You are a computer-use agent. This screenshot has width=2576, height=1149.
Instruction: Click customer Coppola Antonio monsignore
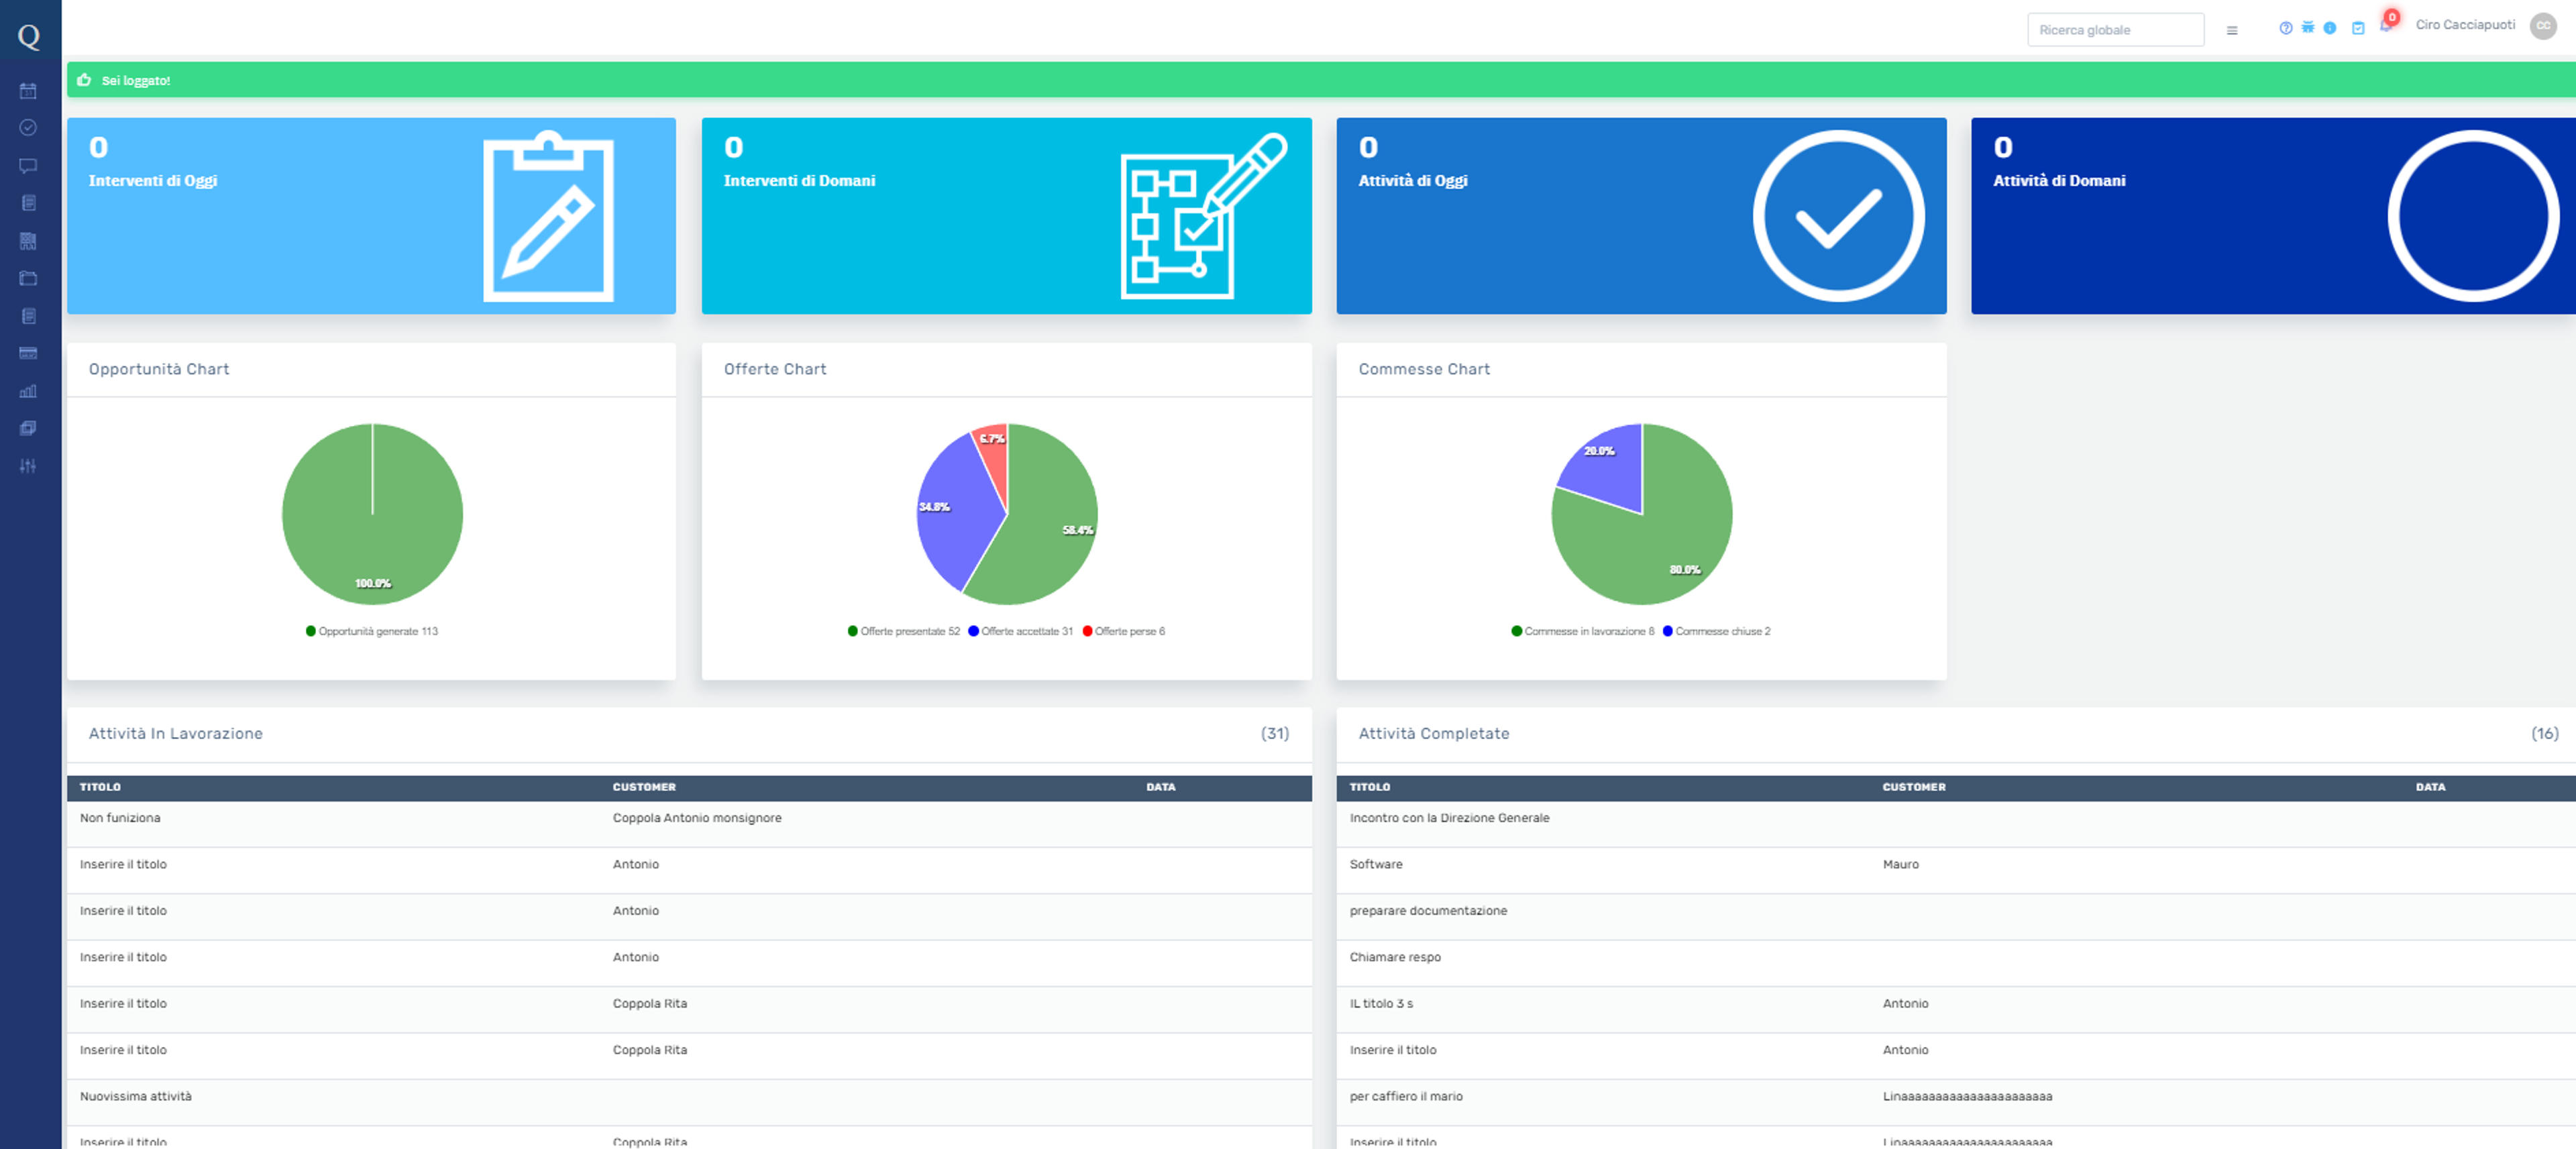(x=697, y=818)
